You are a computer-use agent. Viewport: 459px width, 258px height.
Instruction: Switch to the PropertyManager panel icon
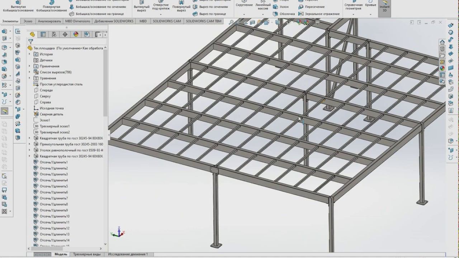point(43,34)
